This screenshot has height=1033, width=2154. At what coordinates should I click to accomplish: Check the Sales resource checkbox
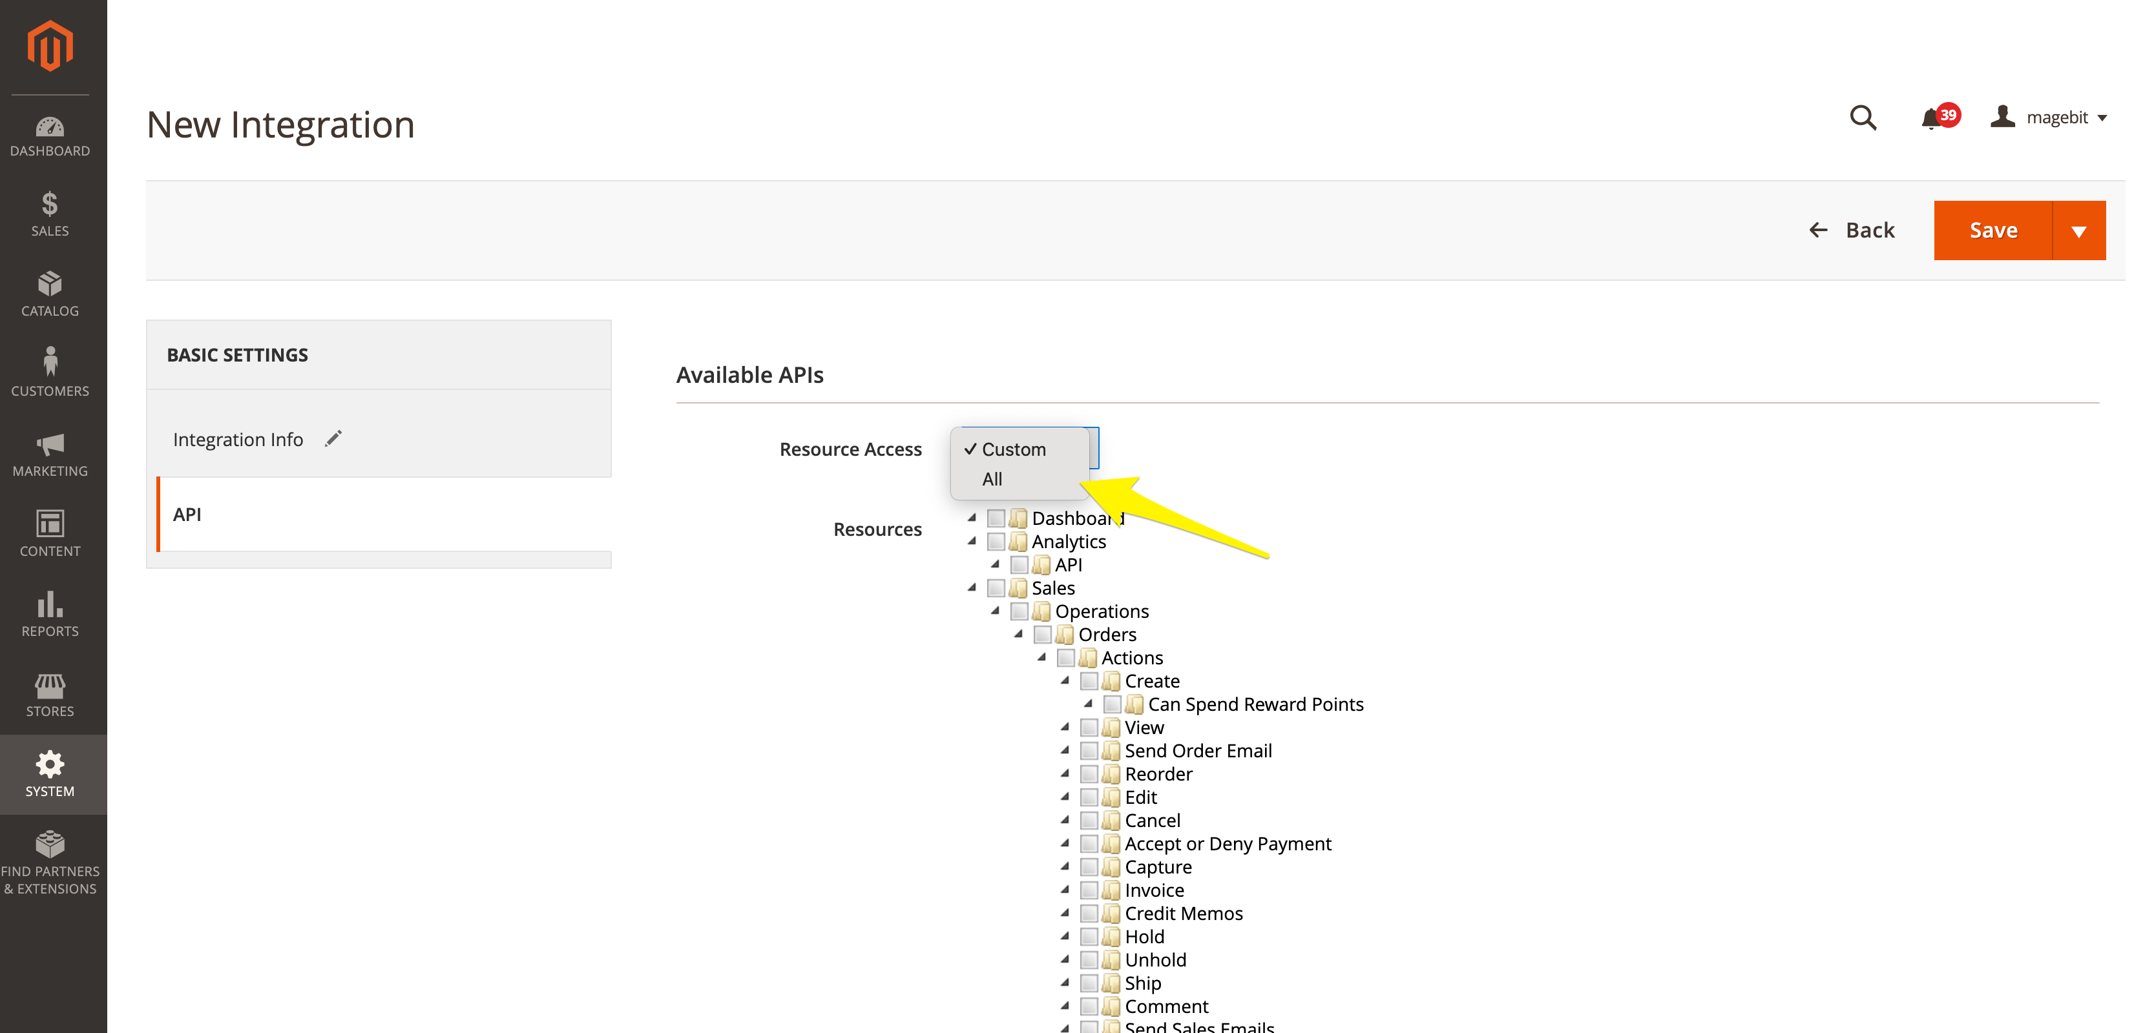[996, 588]
